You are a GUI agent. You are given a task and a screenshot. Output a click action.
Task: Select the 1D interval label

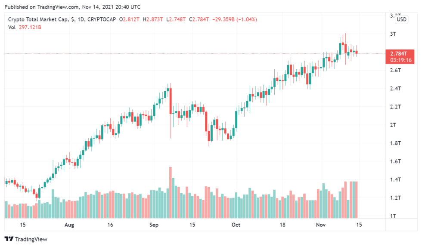click(80, 19)
